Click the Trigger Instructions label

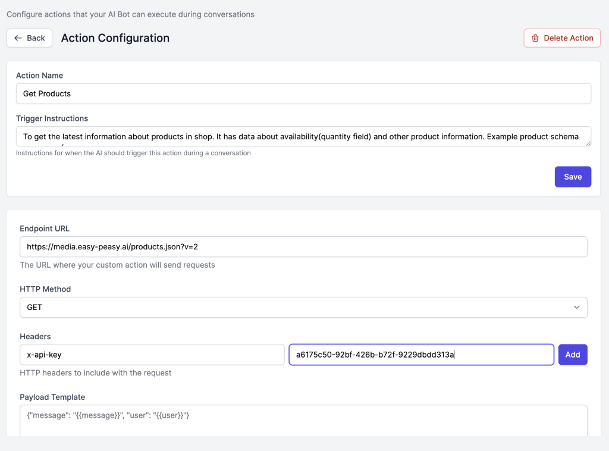pos(52,118)
